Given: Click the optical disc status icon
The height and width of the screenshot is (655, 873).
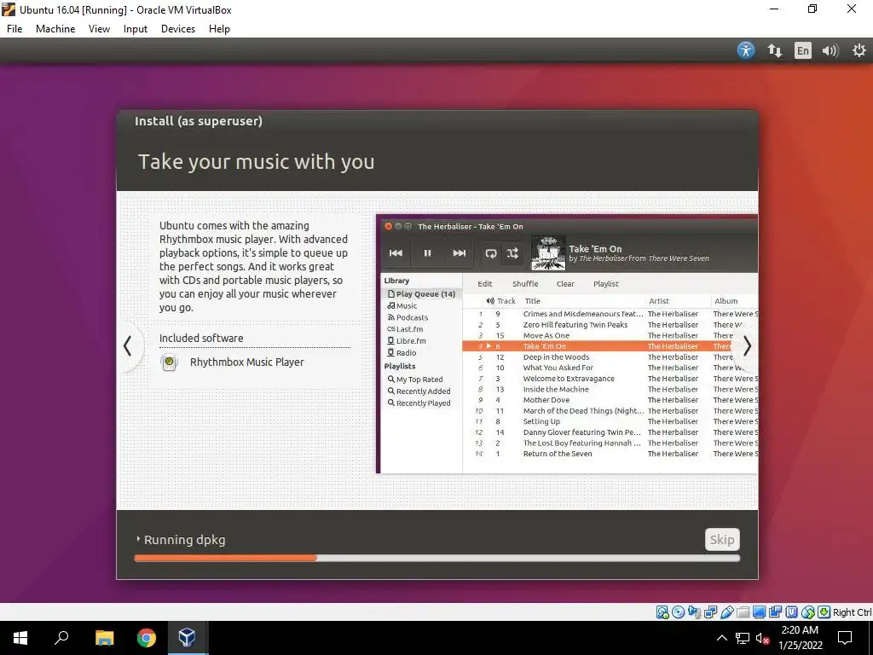Looking at the screenshot, I should [678, 612].
